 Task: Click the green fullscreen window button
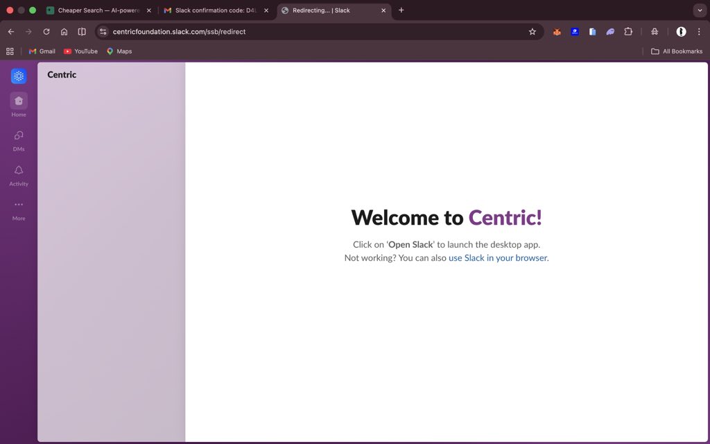(x=33, y=10)
